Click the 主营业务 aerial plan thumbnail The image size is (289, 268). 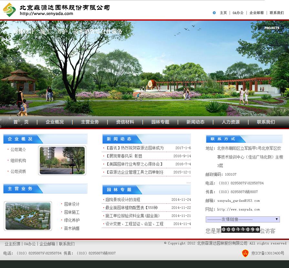28,216
